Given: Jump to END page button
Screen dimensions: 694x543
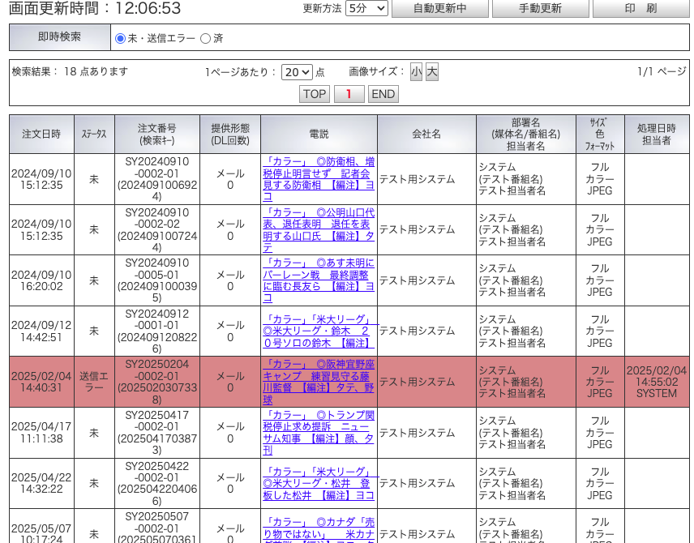Looking at the screenshot, I should [383, 94].
